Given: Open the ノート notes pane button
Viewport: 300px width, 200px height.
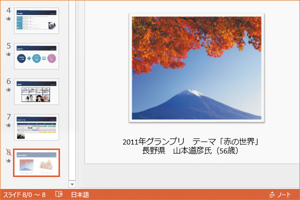Looking at the screenshot, I should pyautogui.click(x=280, y=195).
